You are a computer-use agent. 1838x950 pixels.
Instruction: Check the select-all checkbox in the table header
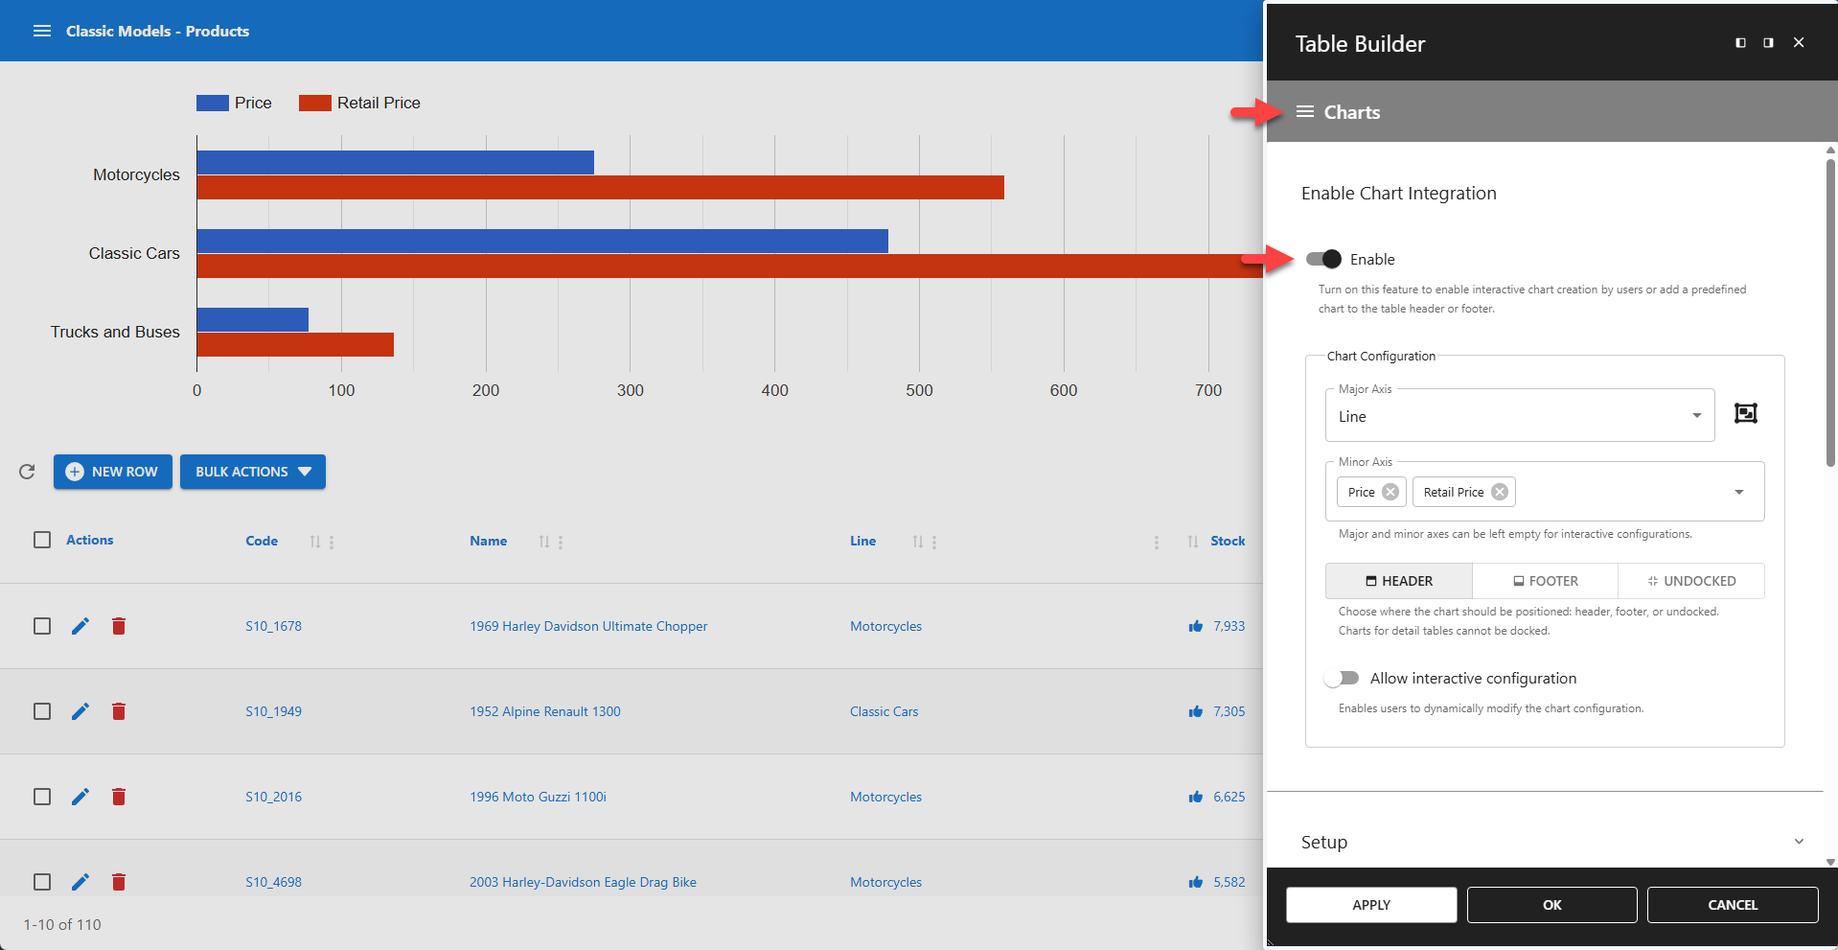pos(42,540)
